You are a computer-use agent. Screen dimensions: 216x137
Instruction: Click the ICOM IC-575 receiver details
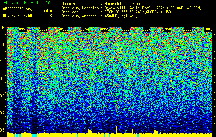coord(138,12)
